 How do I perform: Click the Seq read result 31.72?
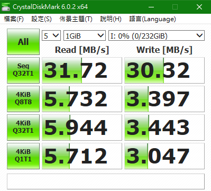tap(82, 70)
